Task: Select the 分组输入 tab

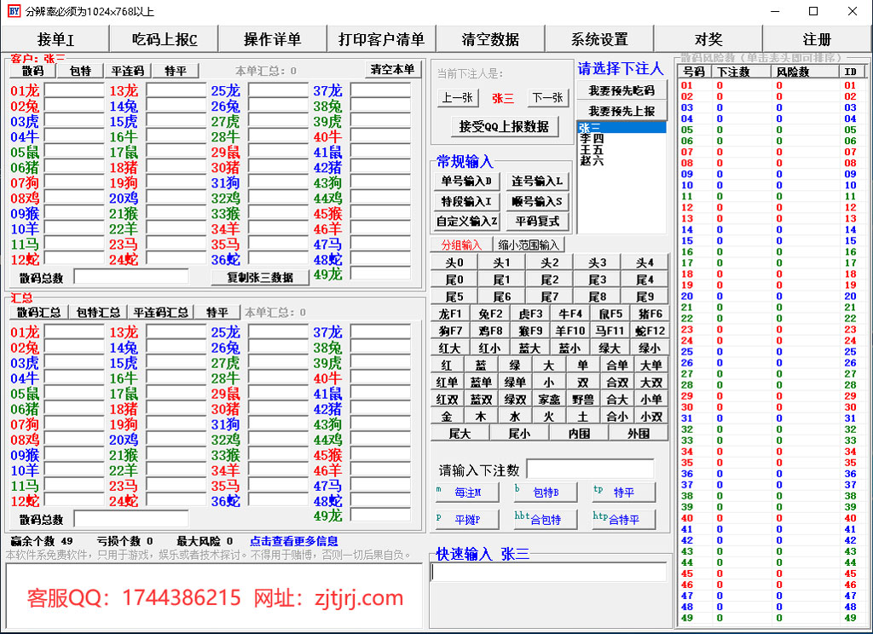Action: click(x=461, y=245)
